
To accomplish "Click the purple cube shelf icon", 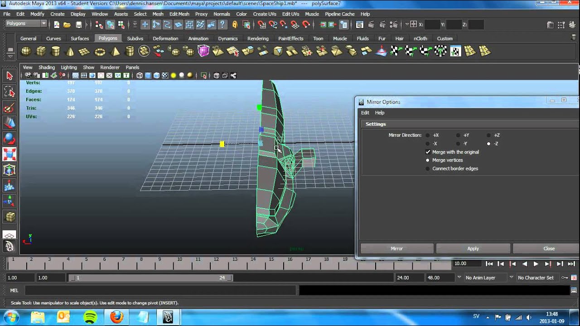I will 203,51.
